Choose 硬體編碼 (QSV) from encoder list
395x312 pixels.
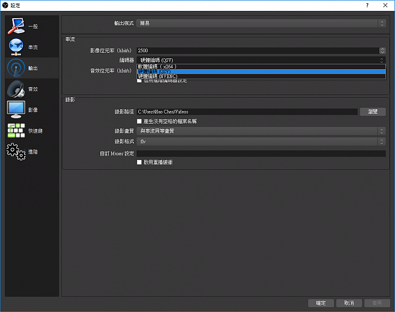coord(261,71)
